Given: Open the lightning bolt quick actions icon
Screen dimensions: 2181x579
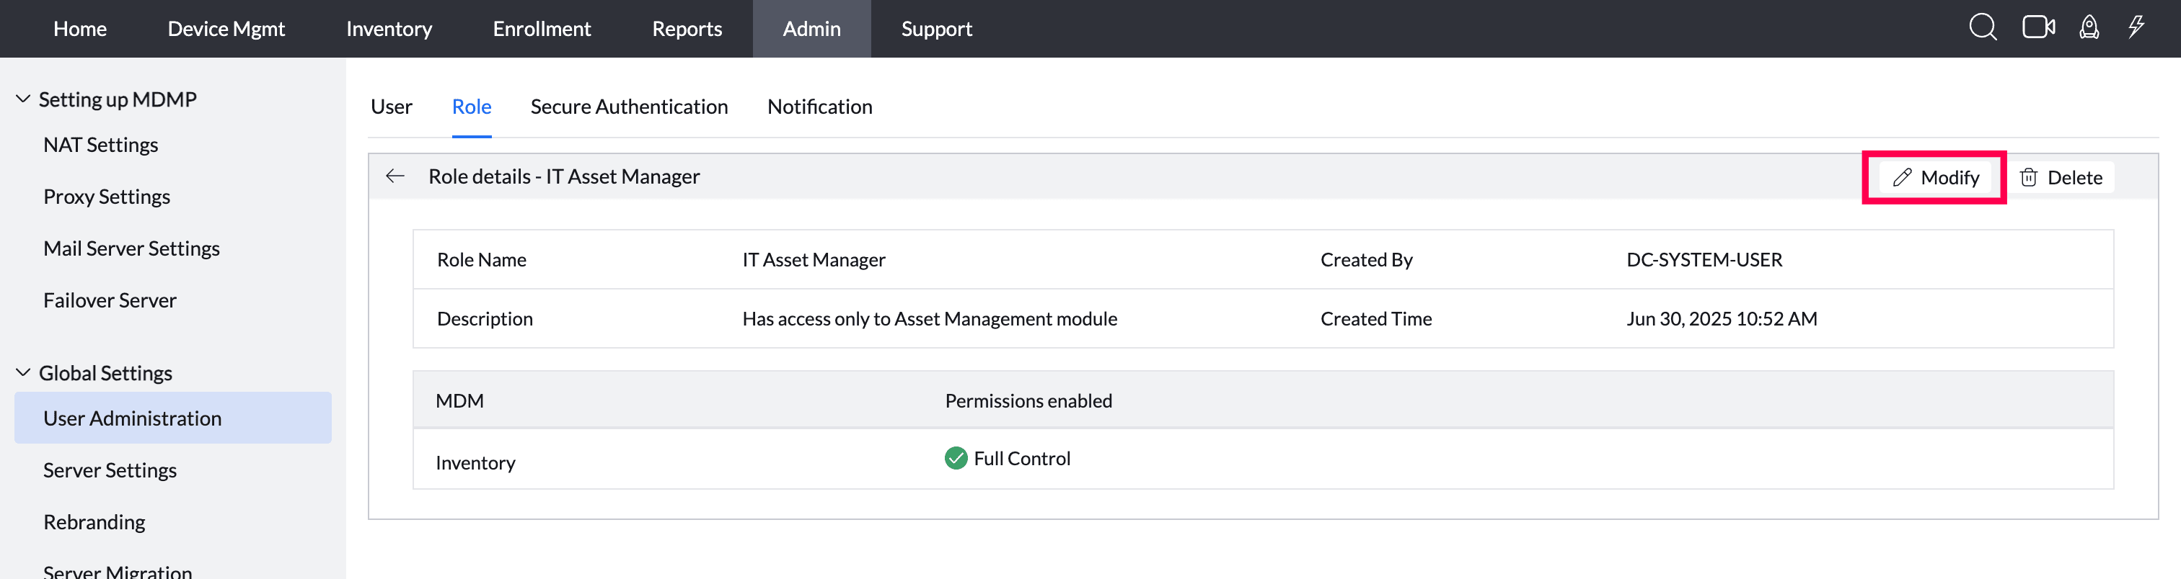Looking at the screenshot, I should click(2136, 28).
